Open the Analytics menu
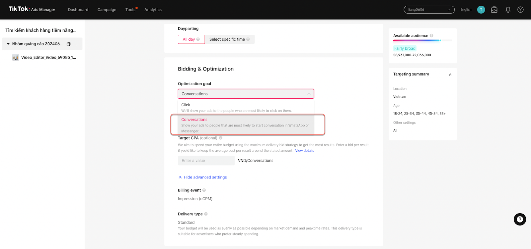531x249 pixels. point(153,10)
